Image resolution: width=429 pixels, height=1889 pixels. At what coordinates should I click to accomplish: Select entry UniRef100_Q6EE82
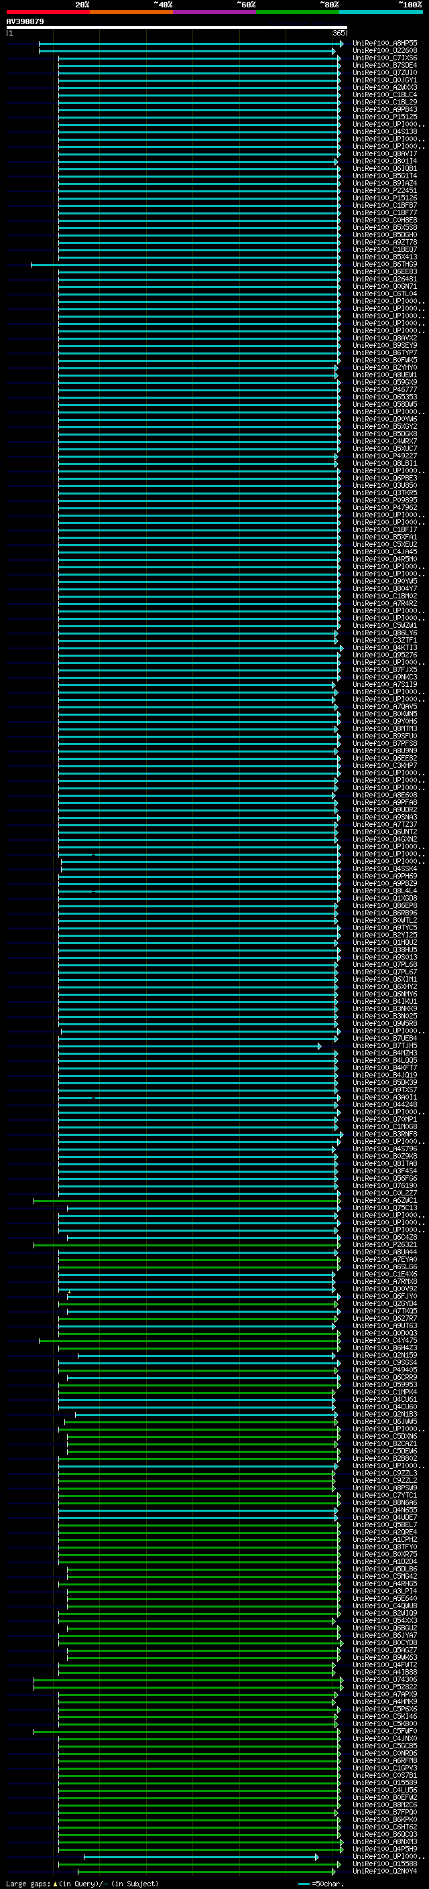pos(385,759)
